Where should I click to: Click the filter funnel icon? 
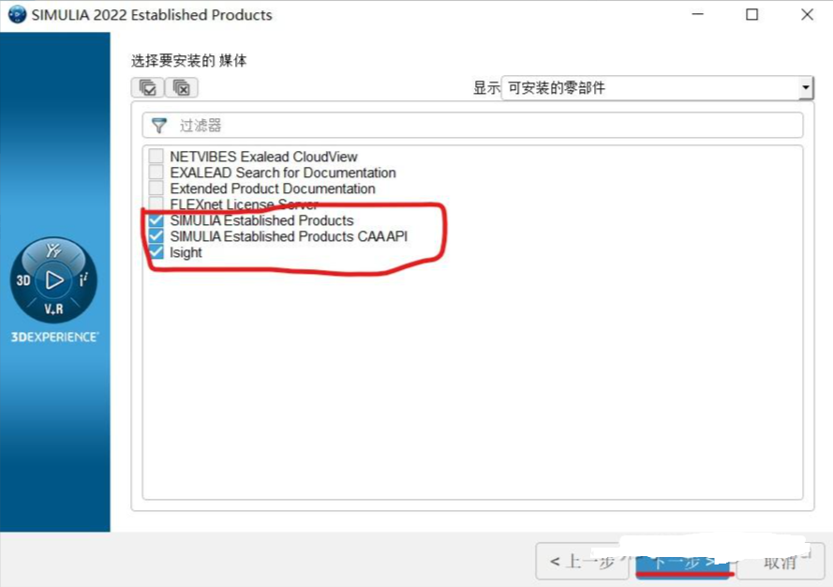coord(159,126)
